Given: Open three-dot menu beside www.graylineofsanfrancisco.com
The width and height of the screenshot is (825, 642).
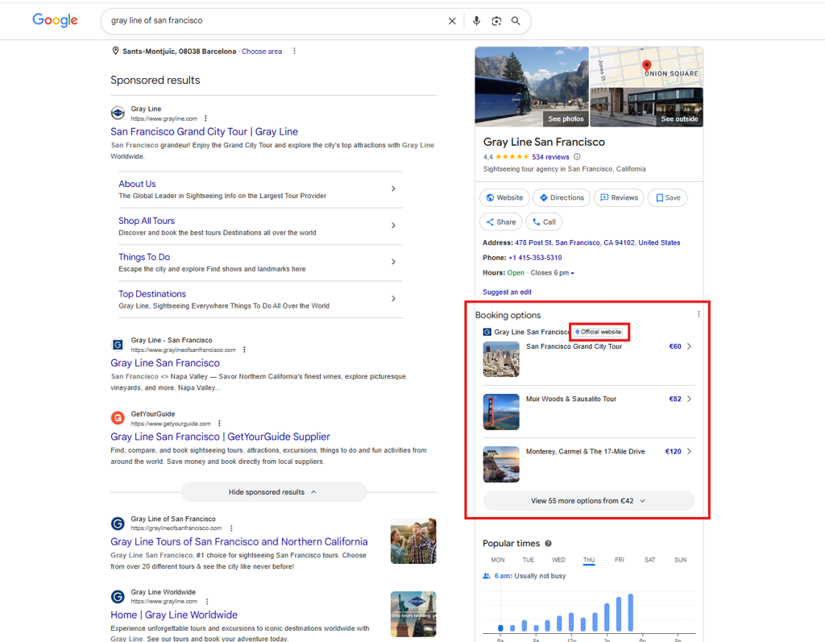Looking at the screenshot, I should point(245,350).
